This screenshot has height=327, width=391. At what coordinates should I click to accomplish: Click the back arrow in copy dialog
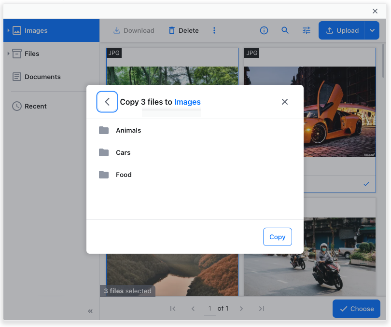pos(107,102)
